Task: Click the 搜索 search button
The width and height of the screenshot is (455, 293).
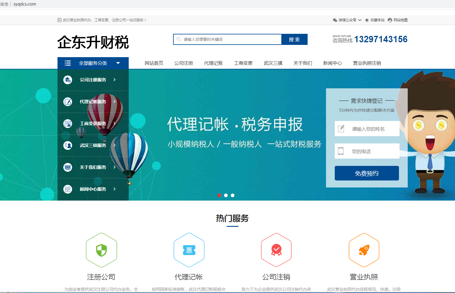Action: pos(294,39)
